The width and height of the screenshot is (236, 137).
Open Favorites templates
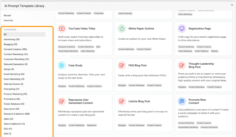(8, 20)
